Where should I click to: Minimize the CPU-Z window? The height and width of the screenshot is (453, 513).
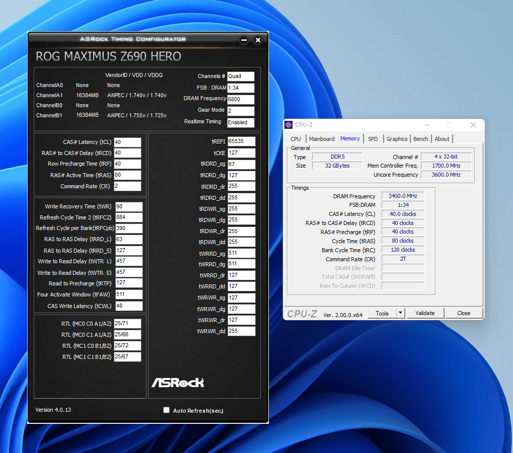pos(427,125)
